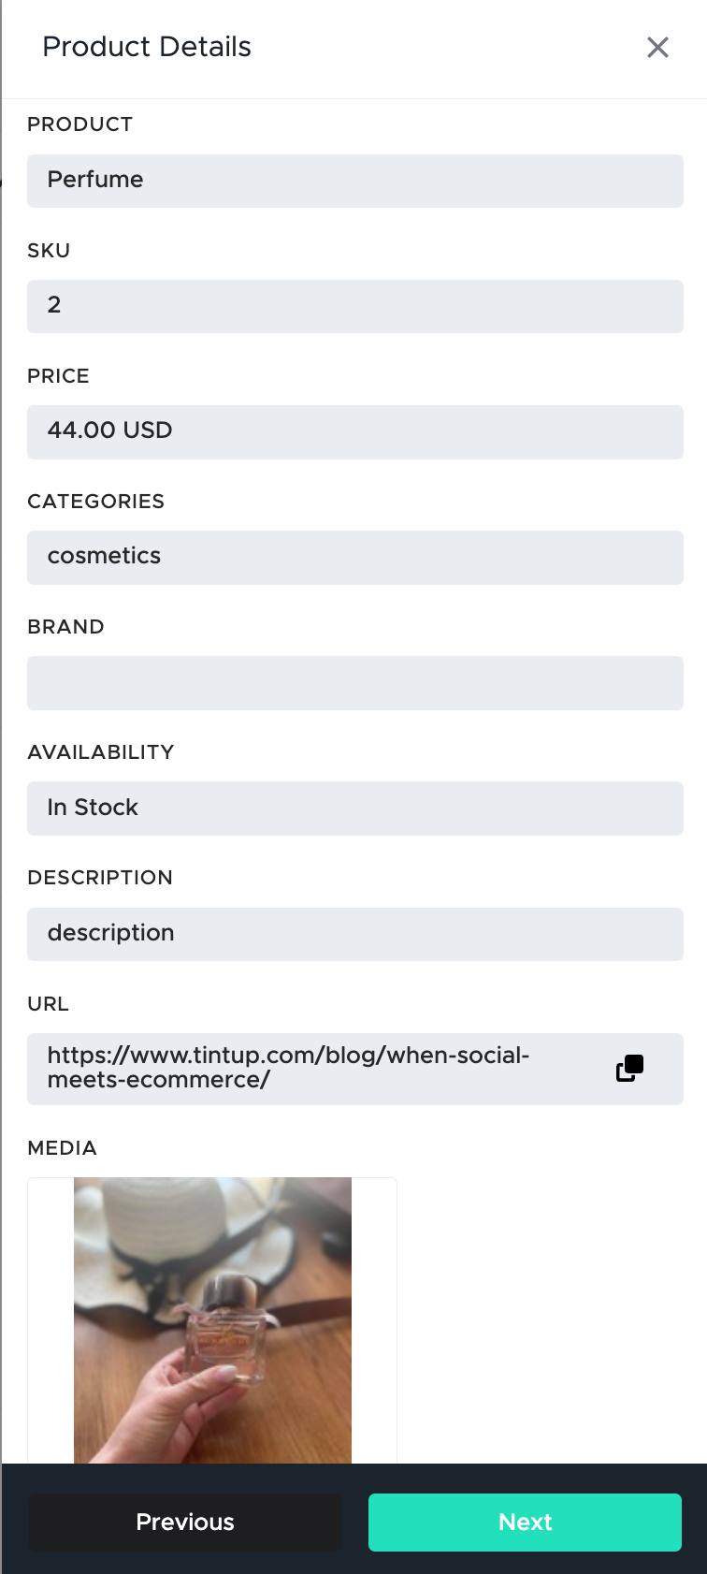Click the BRAND label

pyautogui.click(x=65, y=627)
